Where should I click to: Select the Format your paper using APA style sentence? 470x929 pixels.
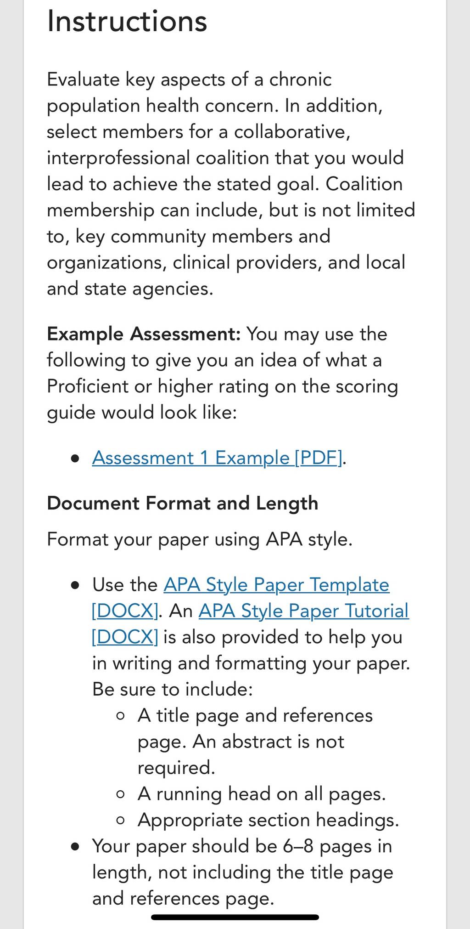click(200, 539)
